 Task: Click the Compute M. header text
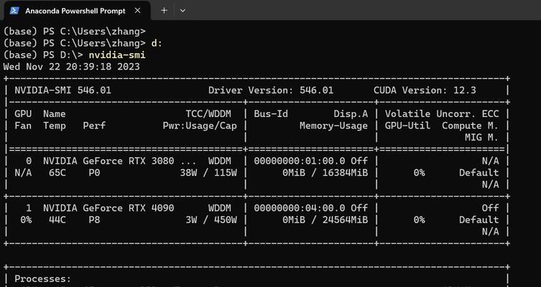[471, 126]
